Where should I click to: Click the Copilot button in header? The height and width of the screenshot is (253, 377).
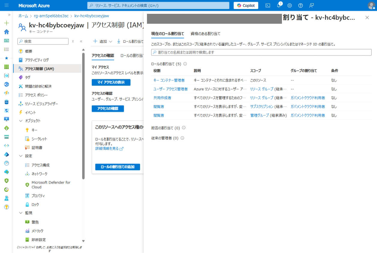pyautogui.click(x=246, y=5)
